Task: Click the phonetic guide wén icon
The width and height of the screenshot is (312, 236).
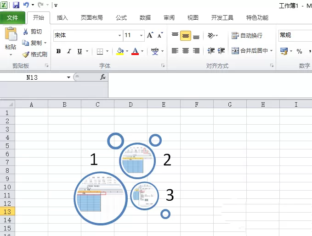Action: coord(155,51)
